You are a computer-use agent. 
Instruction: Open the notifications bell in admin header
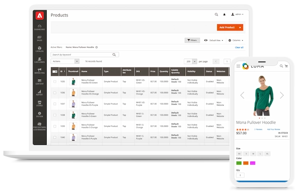pos(224,14)
